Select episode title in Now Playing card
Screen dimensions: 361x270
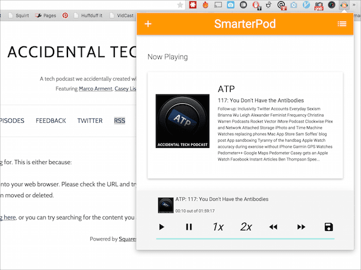coord(261,100)
